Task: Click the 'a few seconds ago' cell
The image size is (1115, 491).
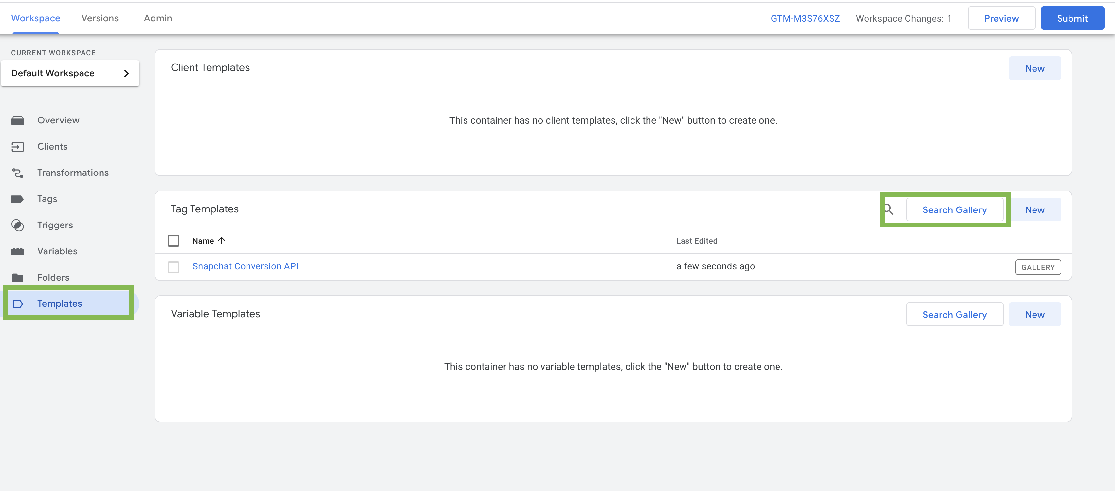Action: pos(716,266)
